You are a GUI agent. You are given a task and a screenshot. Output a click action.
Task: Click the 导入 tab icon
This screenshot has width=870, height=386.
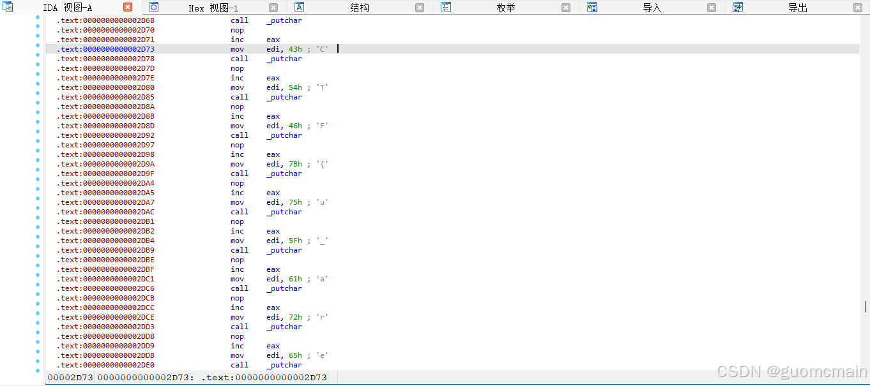tap(591, 8)
